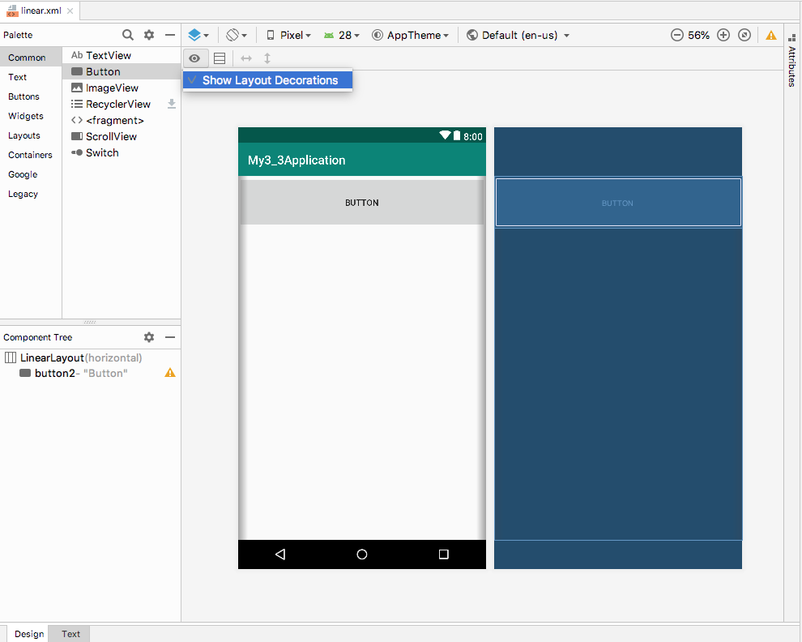Minimize the Palette panel

click(170, 35)
